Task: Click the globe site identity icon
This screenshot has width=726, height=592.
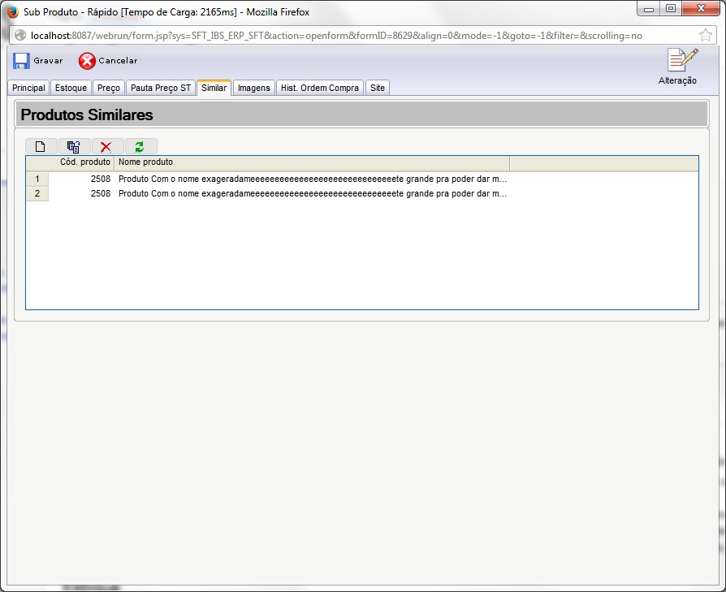Action: pyautogui.click(x=20, y=35)
